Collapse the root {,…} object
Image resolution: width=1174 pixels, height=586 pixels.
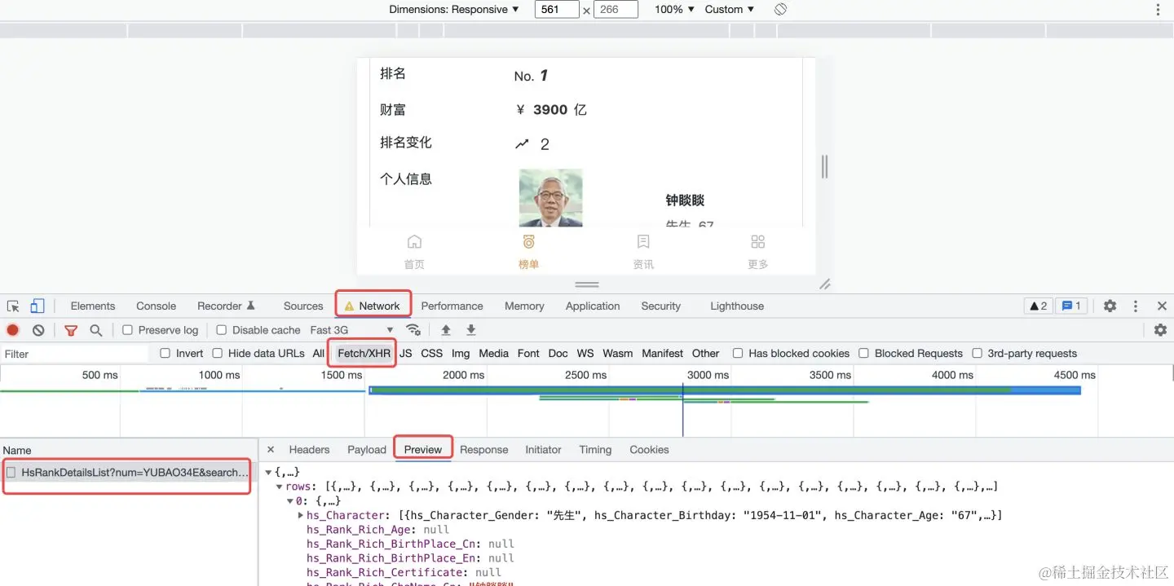[268, 472]
